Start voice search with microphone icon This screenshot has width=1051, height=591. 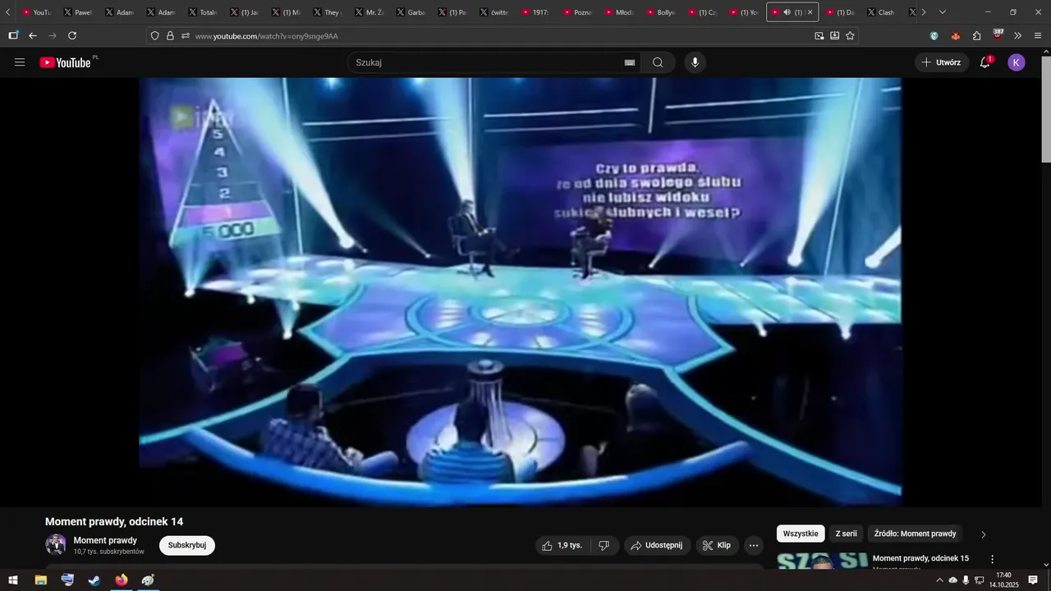point(695,62)
